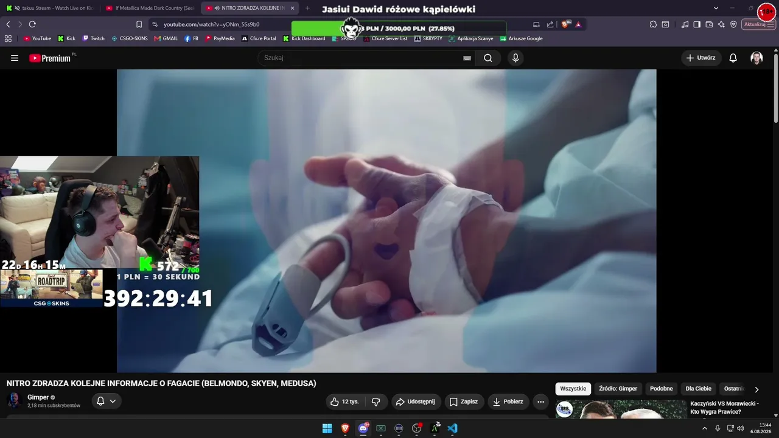
Task: Click the YouTube URL address bar
Action: (211, 24)
